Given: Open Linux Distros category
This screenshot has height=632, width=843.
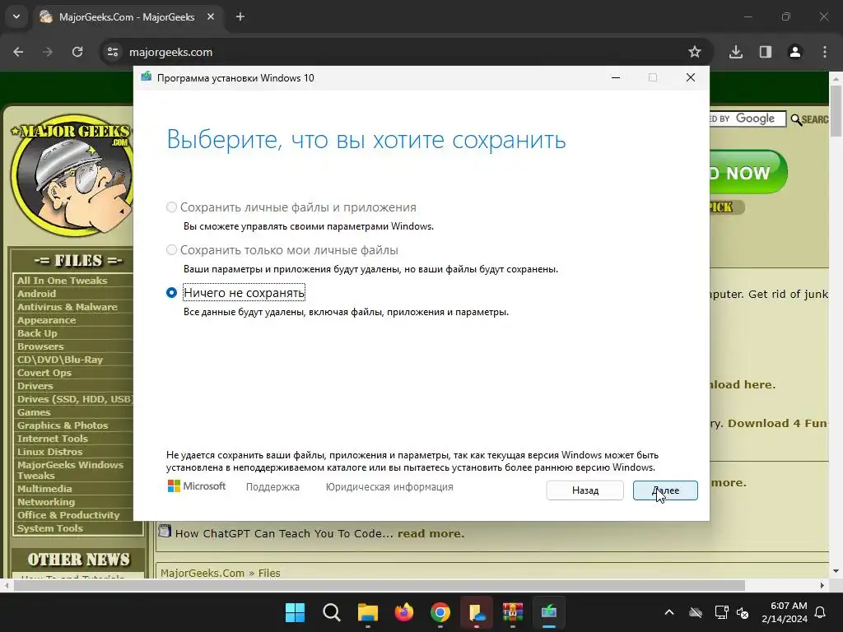Looking at the screenshot, I should [x=49, y=452].
